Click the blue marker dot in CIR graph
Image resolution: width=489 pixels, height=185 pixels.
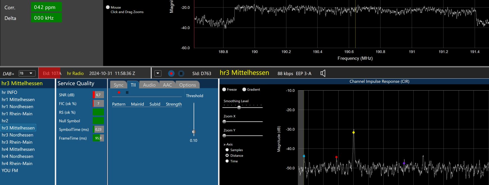pyautogui.click(x=304, y=156)
